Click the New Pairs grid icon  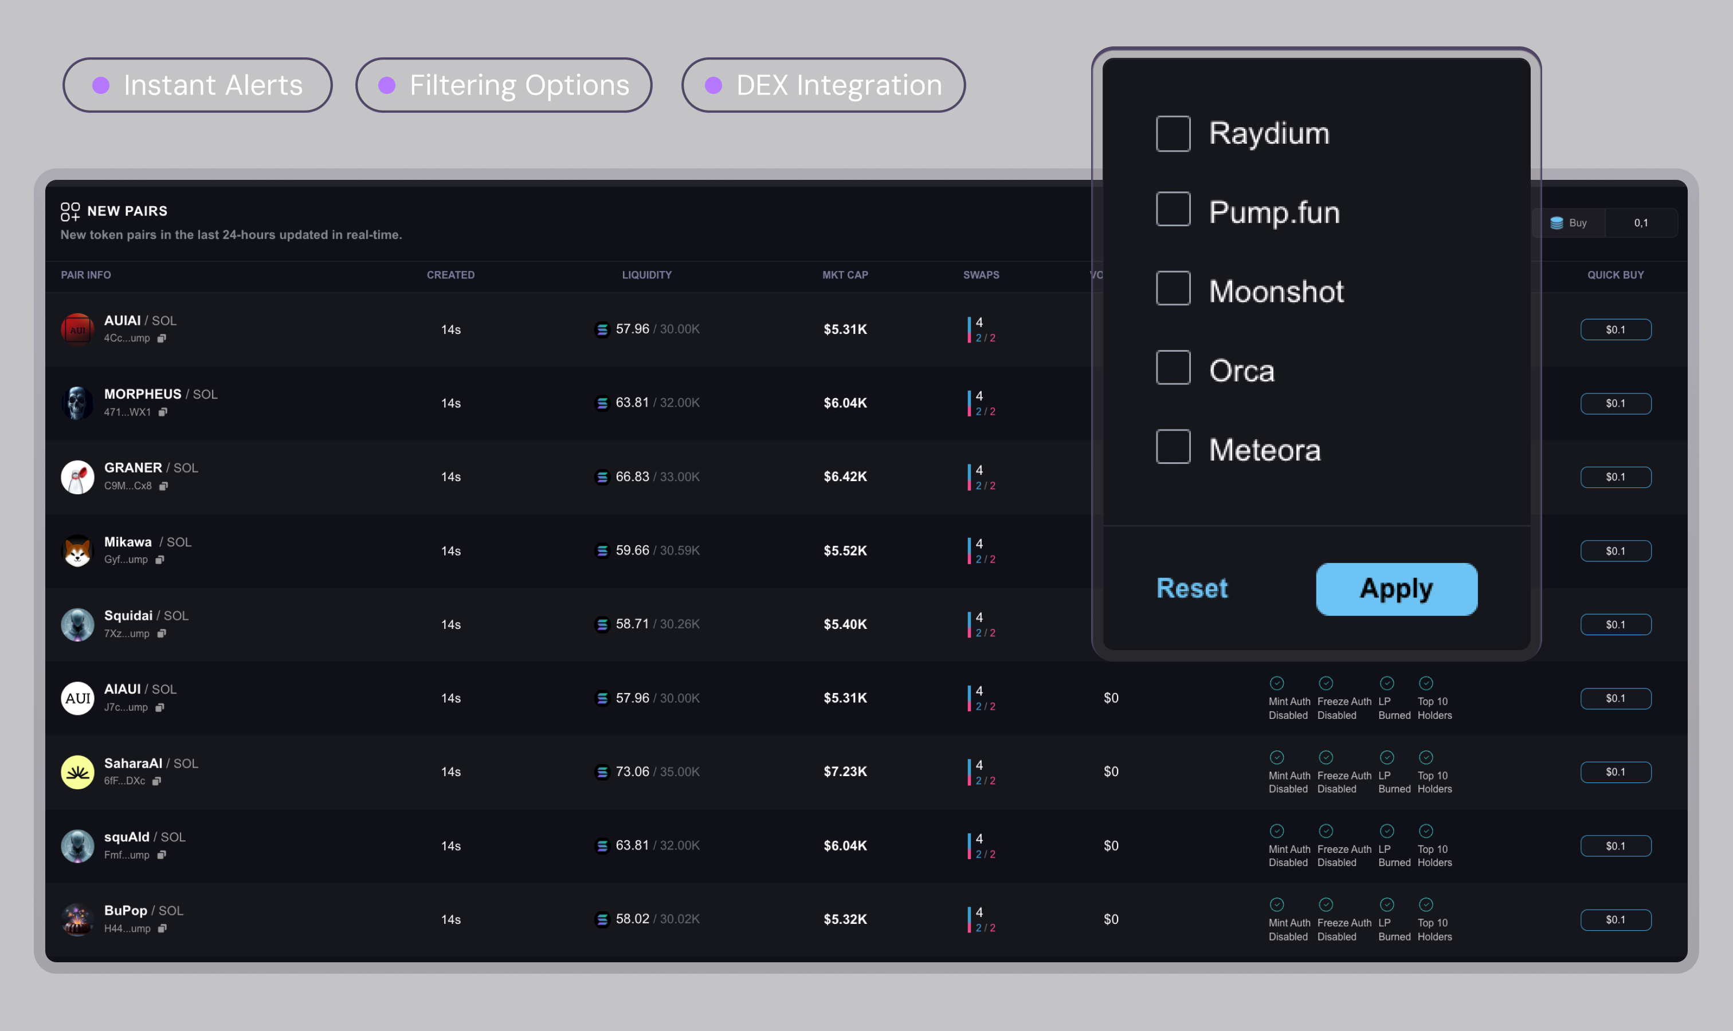point(70,211)
